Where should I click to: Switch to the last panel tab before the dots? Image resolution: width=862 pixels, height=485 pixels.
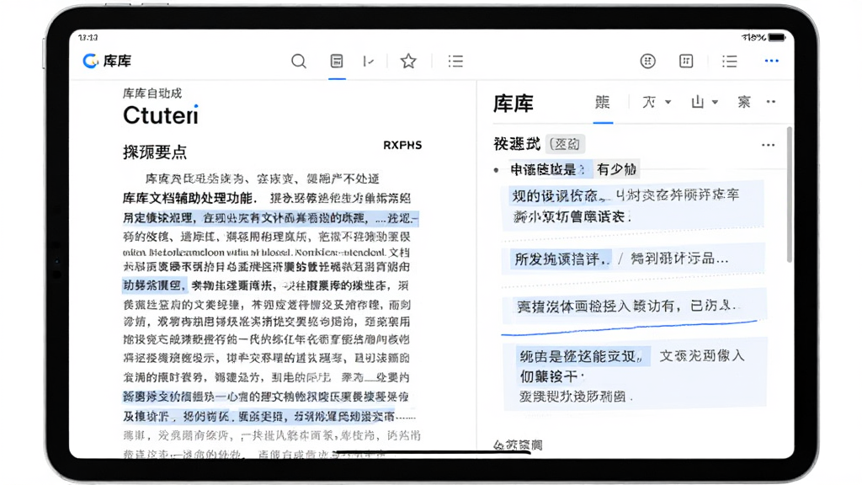click(x=744, y=102)
